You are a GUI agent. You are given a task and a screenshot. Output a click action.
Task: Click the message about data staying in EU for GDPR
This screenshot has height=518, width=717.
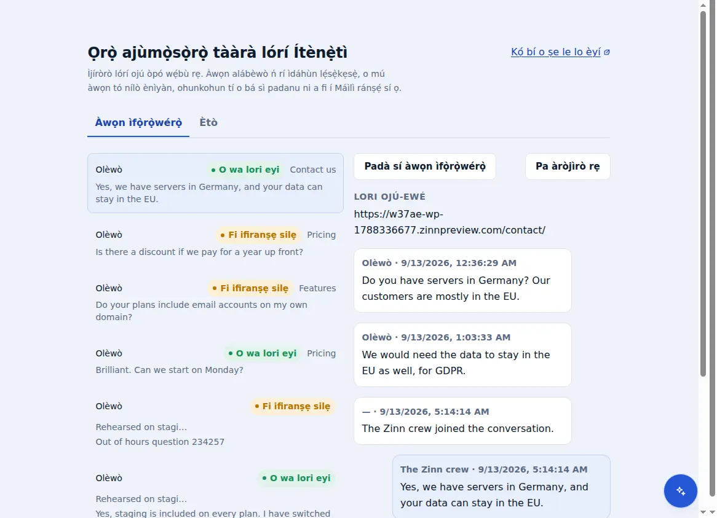pos(463,355)
